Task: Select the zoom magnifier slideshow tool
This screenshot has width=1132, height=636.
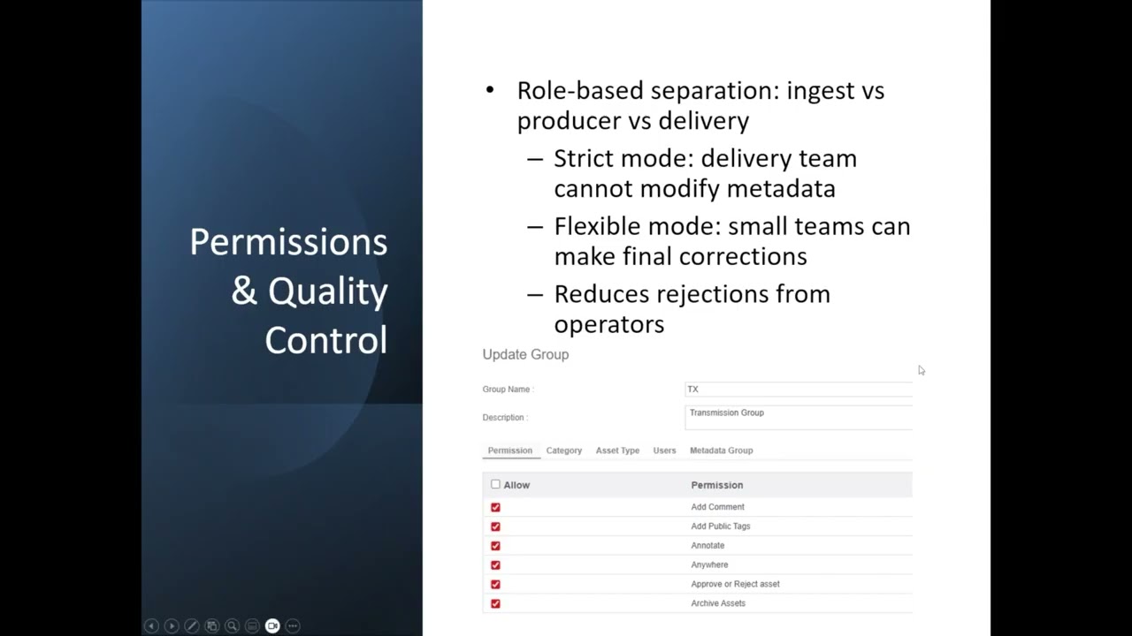Action: [232, 625]
